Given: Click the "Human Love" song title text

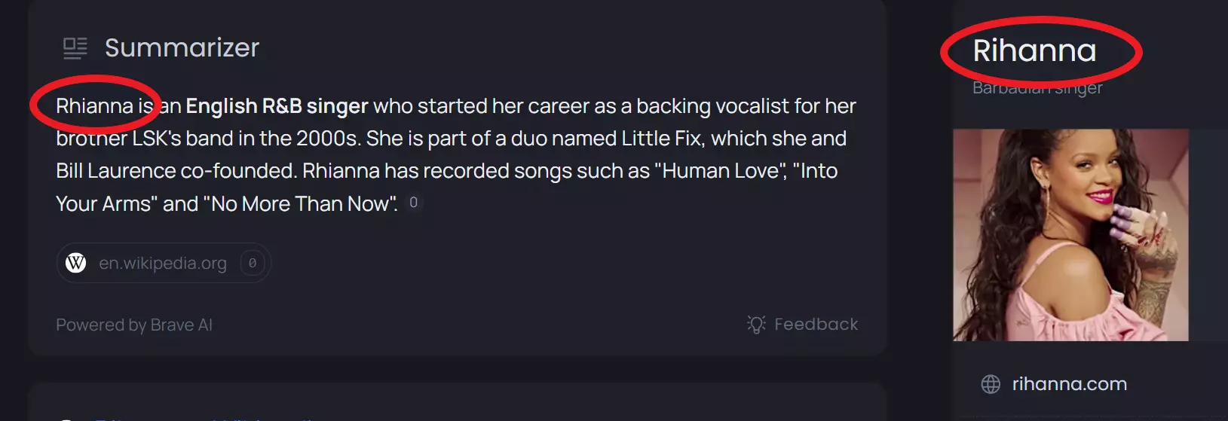Looking at the screenshot, I should tap(721, 171).
